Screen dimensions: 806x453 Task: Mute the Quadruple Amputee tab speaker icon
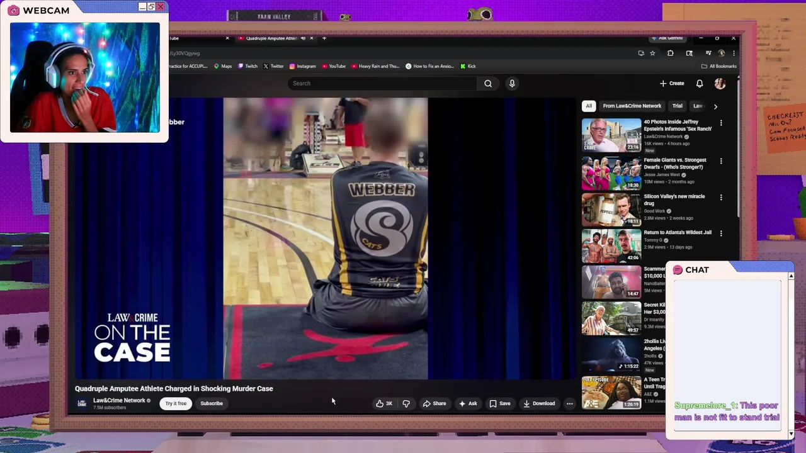coord(303,38)
